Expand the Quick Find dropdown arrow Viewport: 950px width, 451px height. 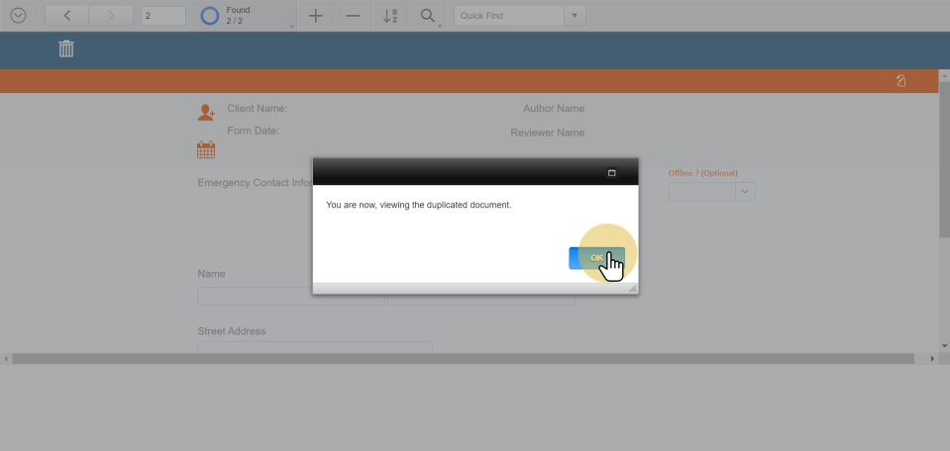575,16
